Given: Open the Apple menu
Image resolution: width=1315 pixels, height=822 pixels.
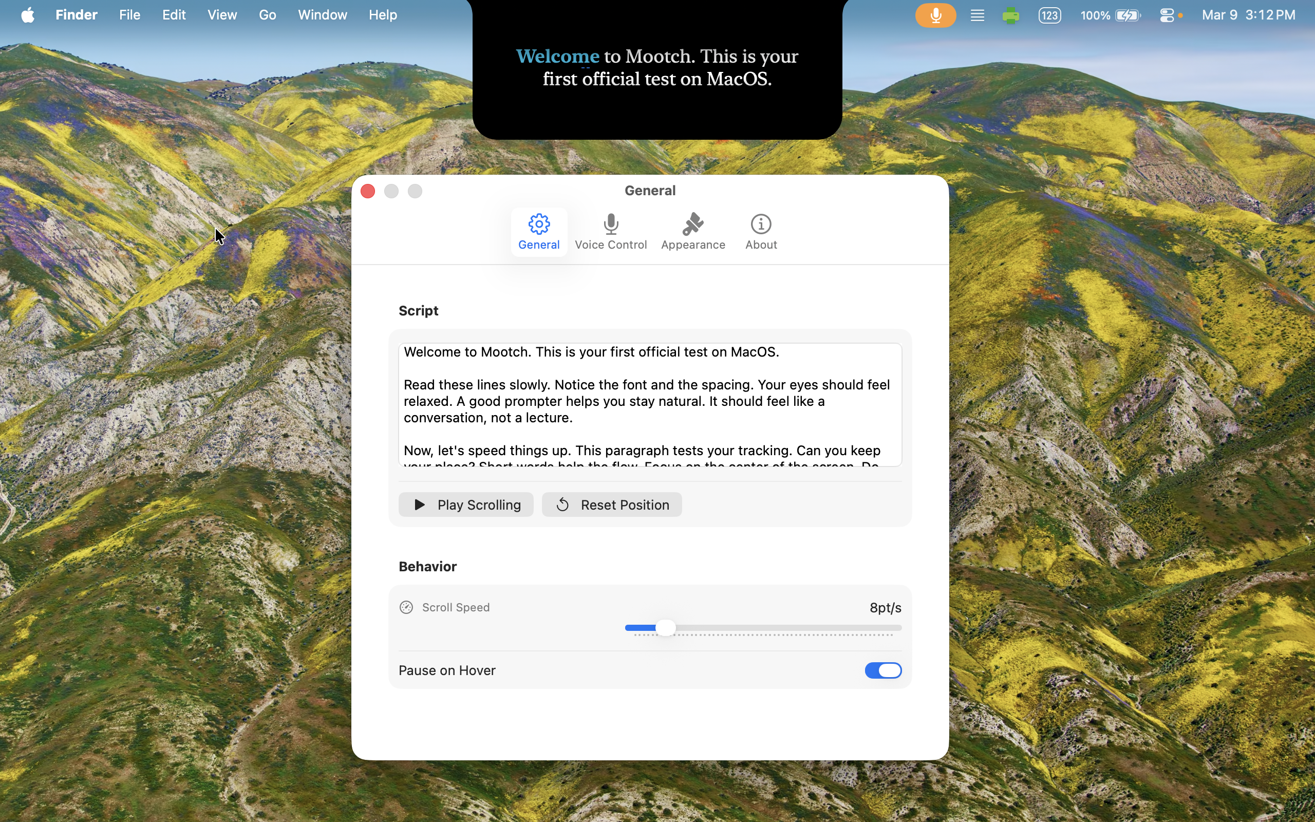Looking at the screenshot, I should [28, 15].
